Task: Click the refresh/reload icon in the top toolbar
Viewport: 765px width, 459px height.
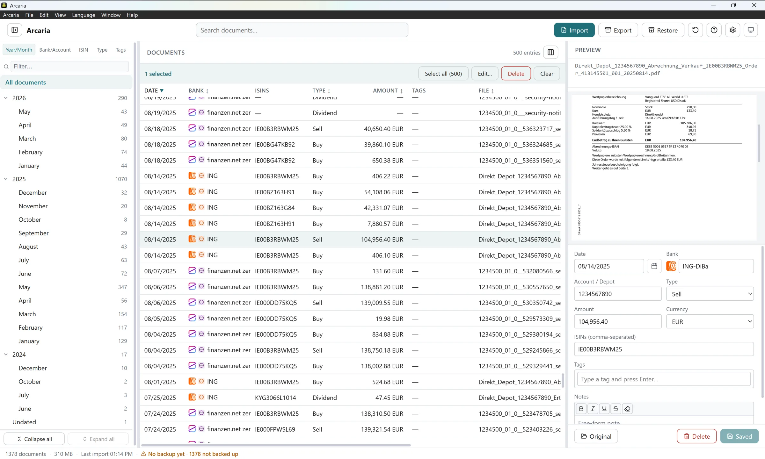Action: [695, 30]
